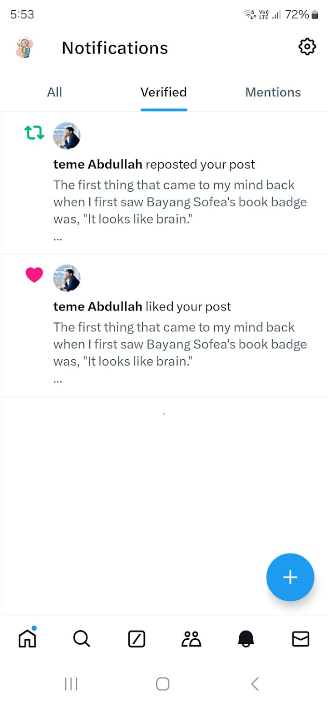Compose new post with plus button
The width and height of the screenshot is (328, 704).
pyautogui.click(x=290, y=577)
